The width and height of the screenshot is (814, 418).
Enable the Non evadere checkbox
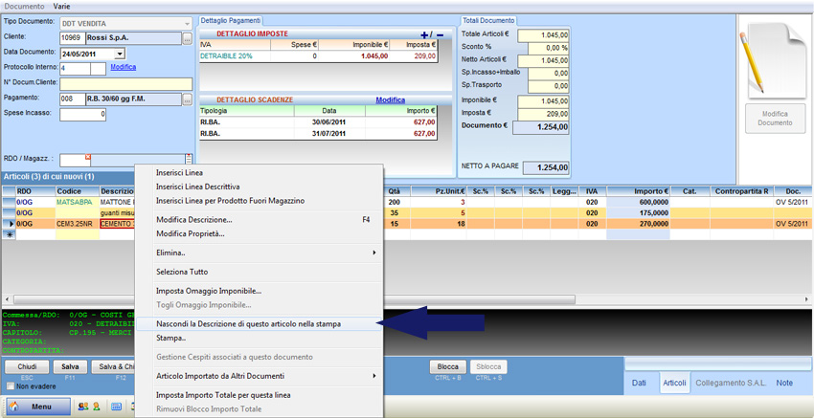click(x=11, y=386)
